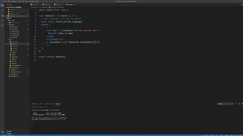The image size is (243, 136).
Task: Click the UTF-8 encoding in the status bar
Action: tap(217, 135)
